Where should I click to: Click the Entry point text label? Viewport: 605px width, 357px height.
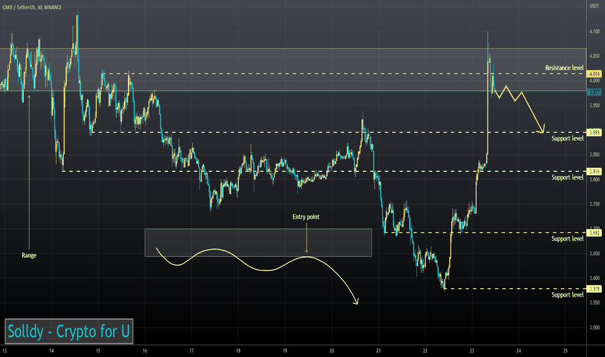pyautogui.click(x=306, y=217)
